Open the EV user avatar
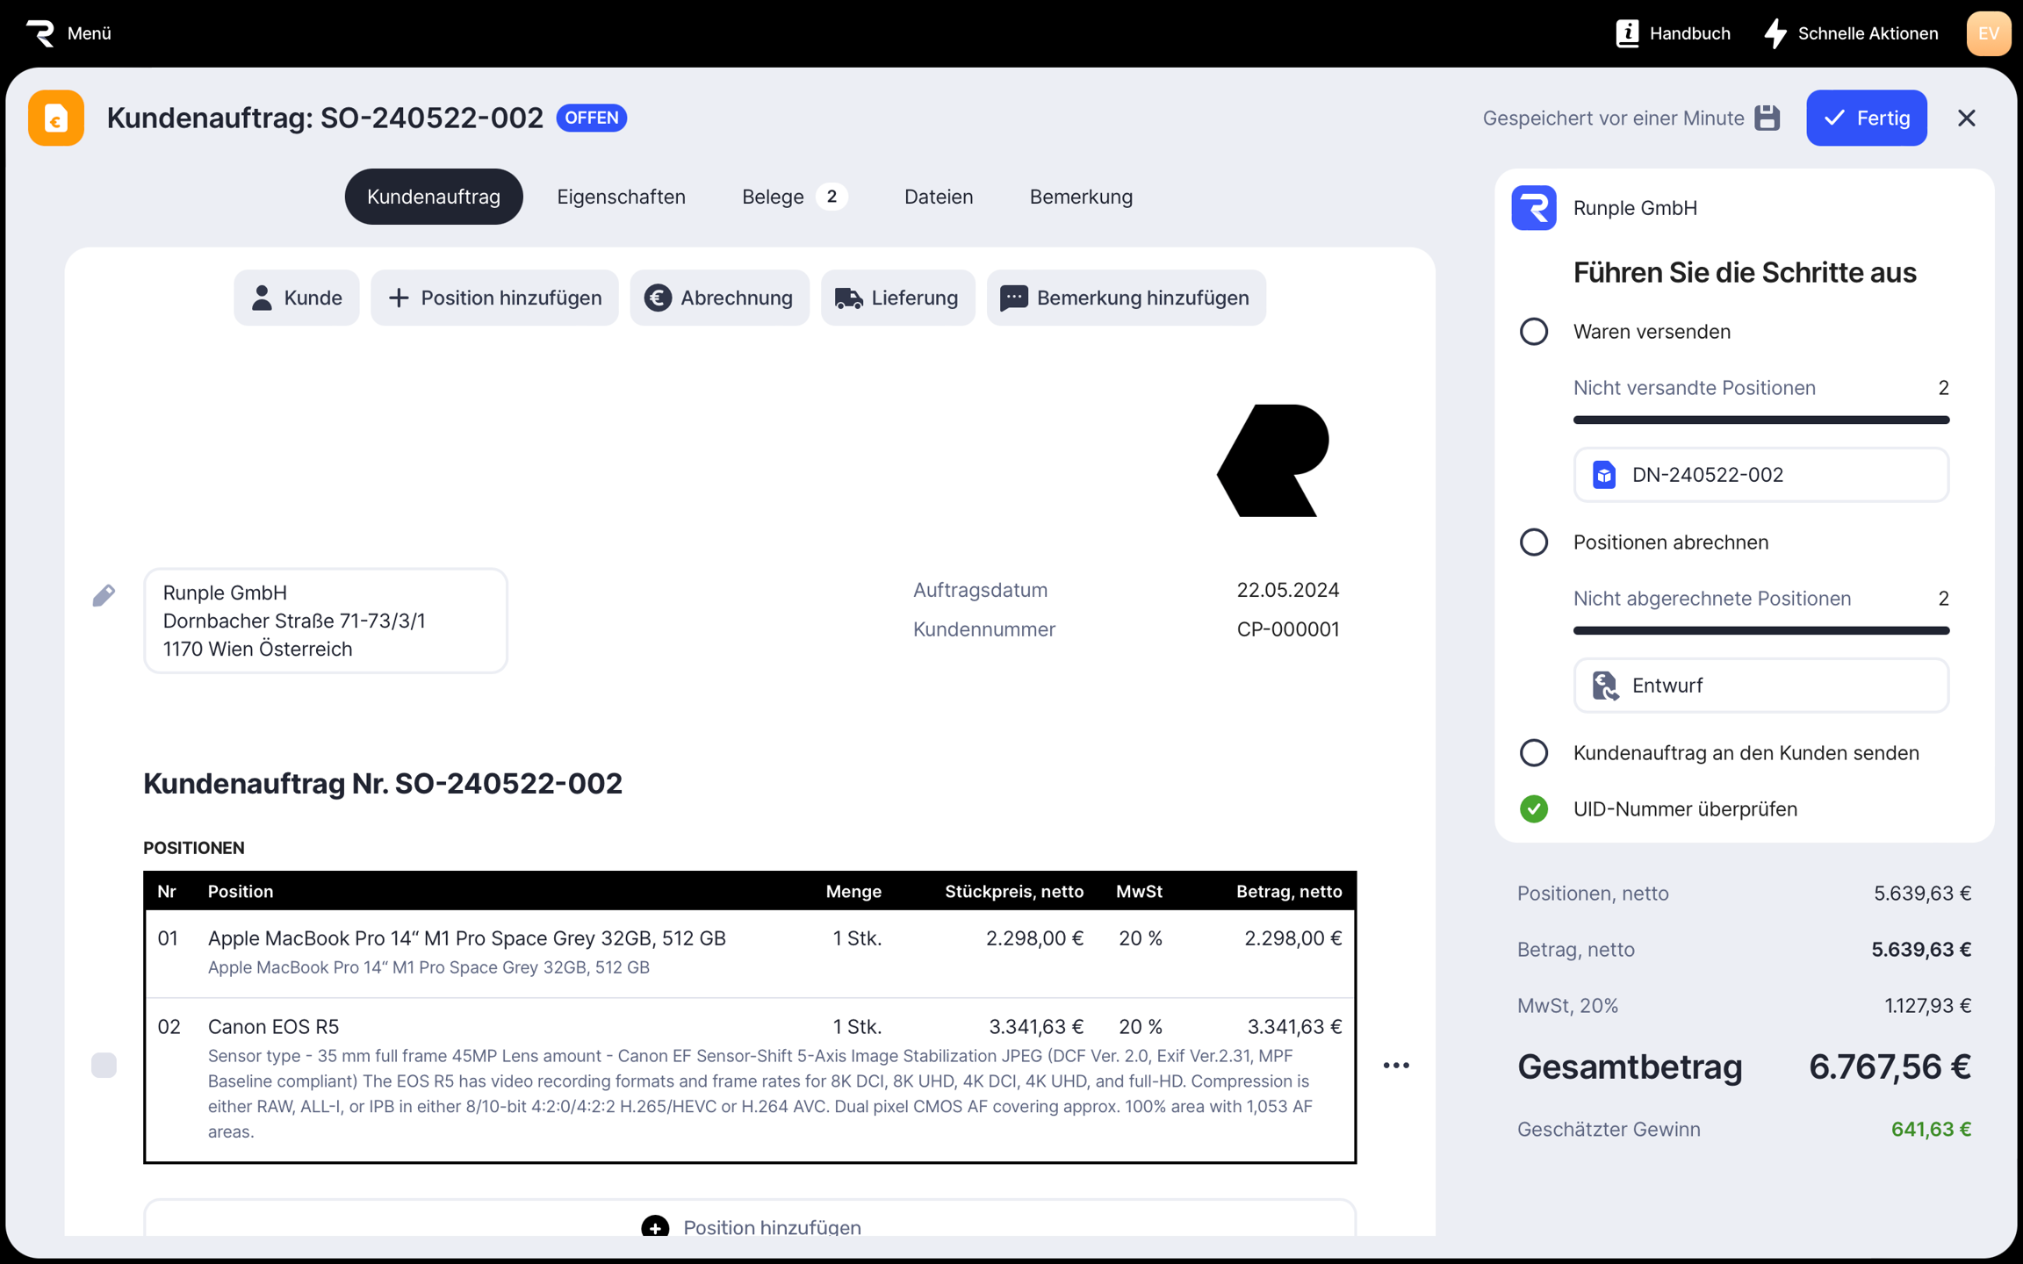2023x1264 pixels. pos(1988,33)
